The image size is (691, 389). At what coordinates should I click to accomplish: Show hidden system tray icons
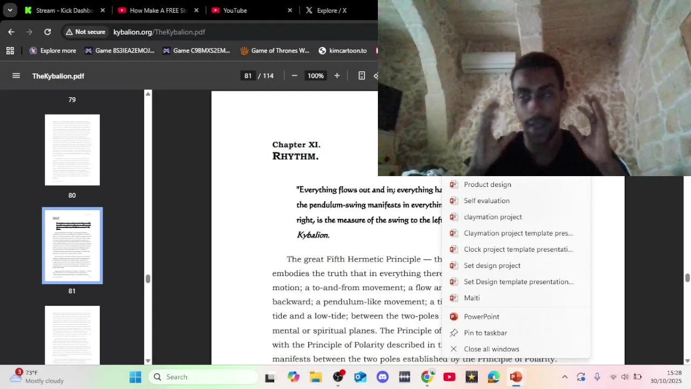tap(565, 377)
